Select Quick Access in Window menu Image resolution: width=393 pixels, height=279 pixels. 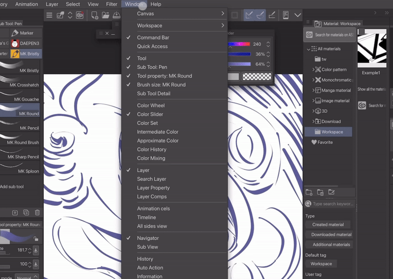pos(174,46)
